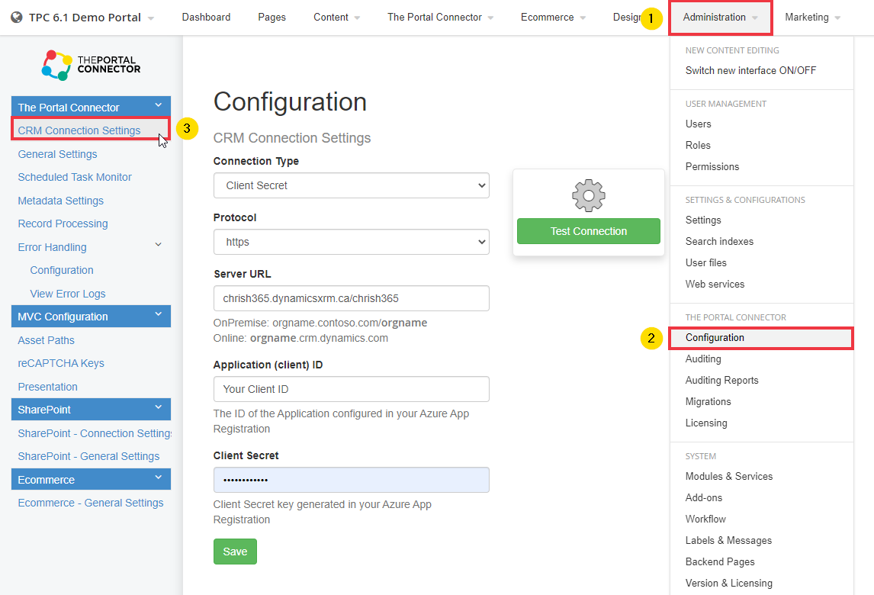The image size is (874, 595).
Task: Open the Administration menu
Action: (x=720, y=18)
